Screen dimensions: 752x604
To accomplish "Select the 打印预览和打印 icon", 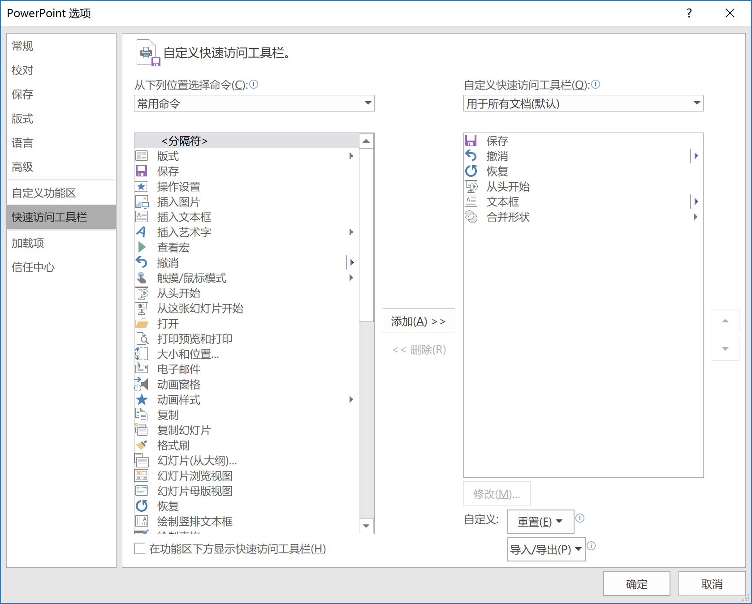I will coord(142,338).
